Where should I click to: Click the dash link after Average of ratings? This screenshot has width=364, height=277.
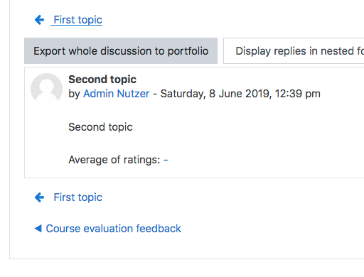tap(166, 160)
